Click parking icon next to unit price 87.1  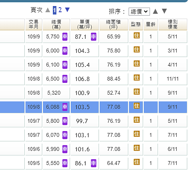[94, 36]
